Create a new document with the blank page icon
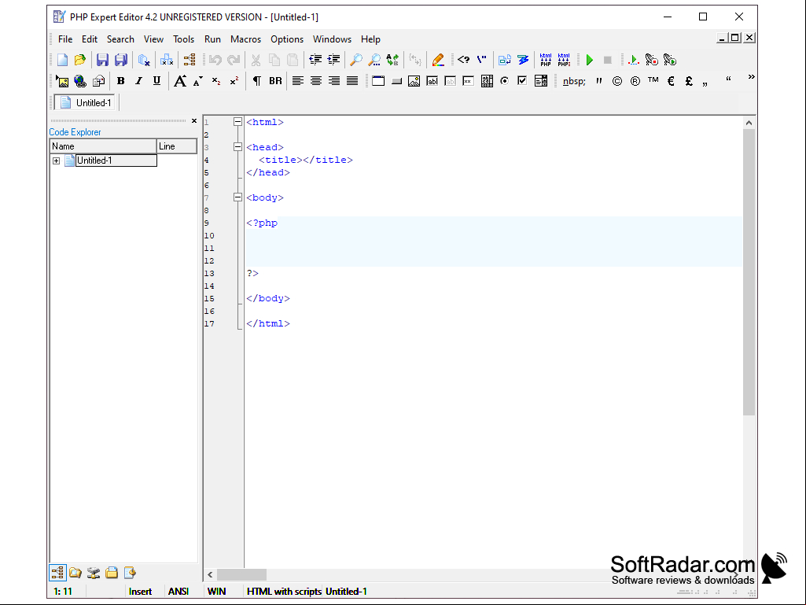This screenshot has height=605, width=806. (62, 61)
